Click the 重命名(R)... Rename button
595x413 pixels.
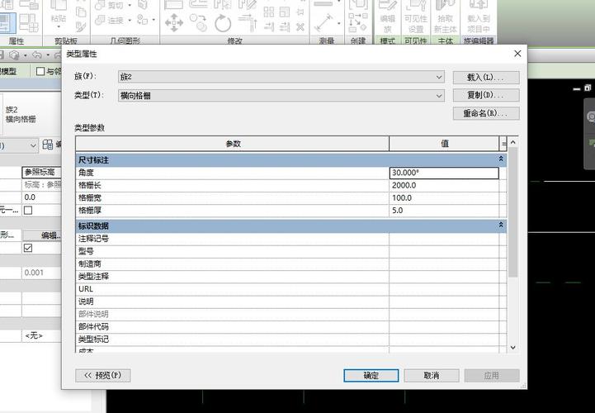point(486,113)
